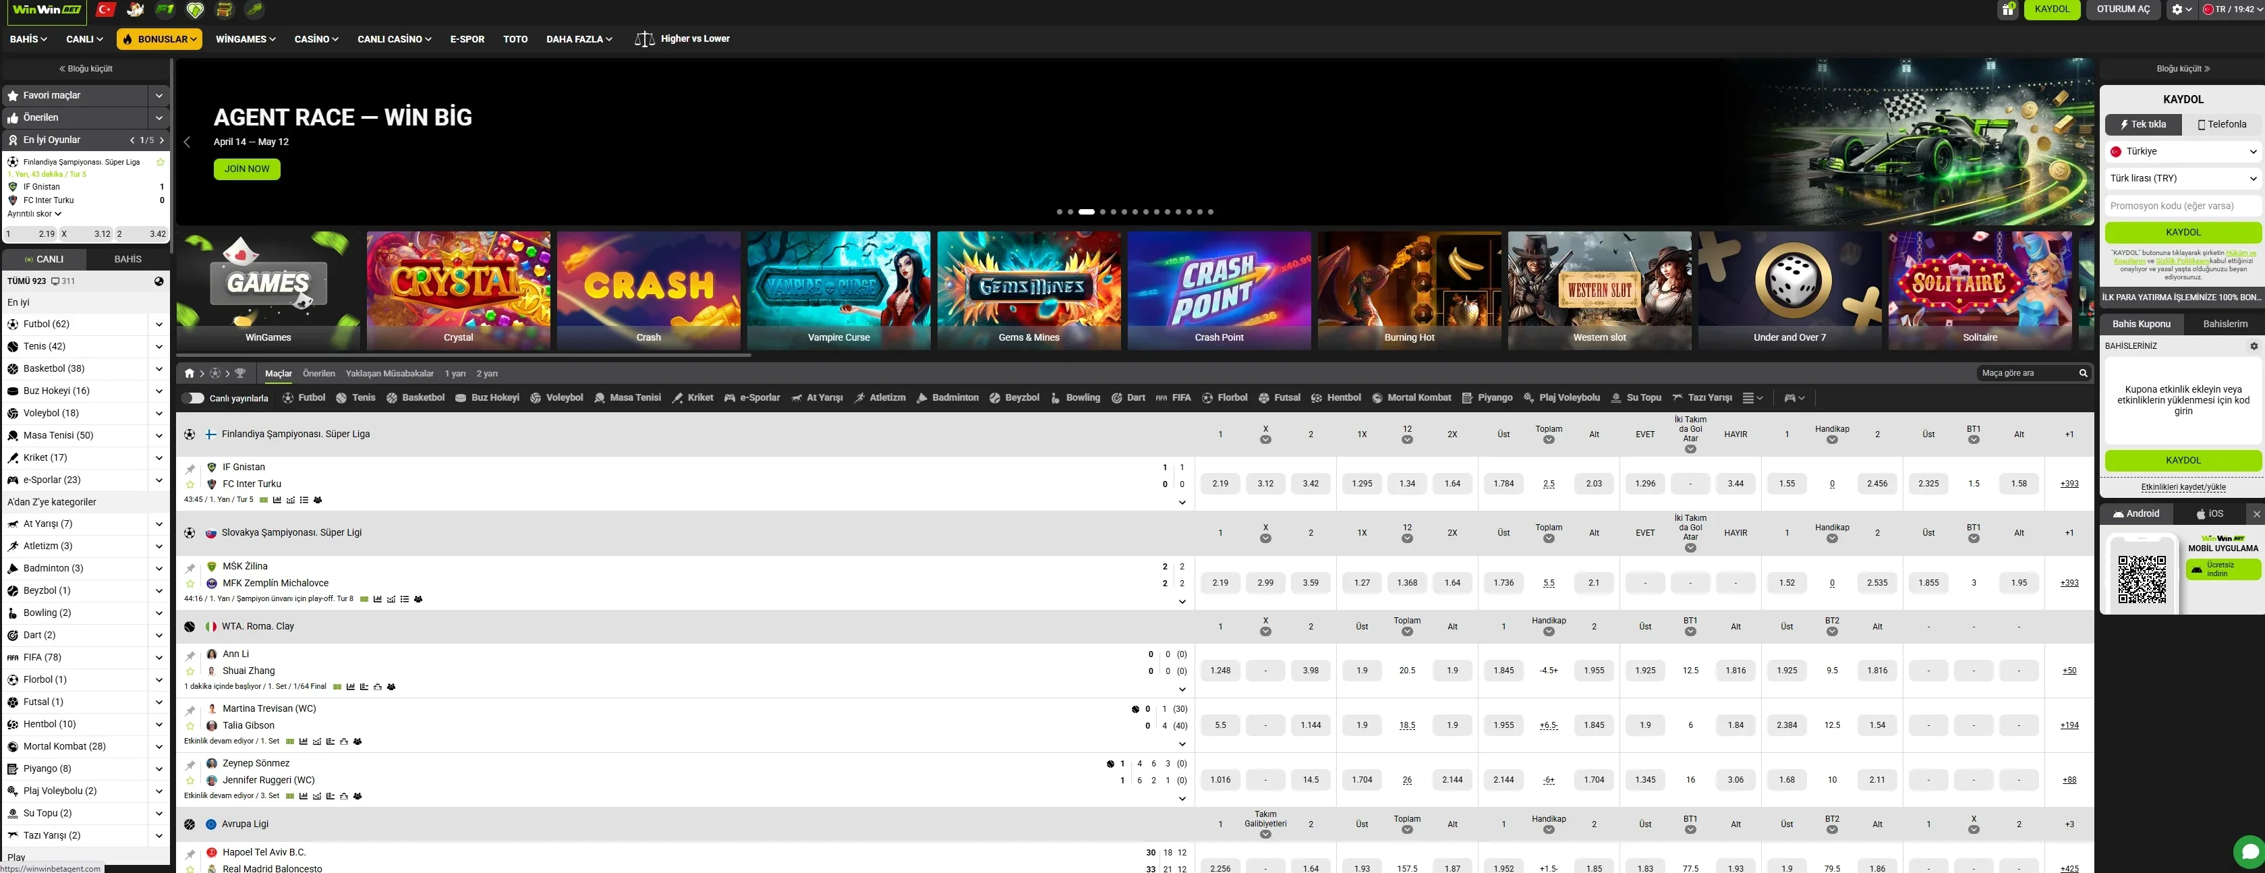Viewport: 2265px width, 873px height.
Task: Click the WinWin Bet logo
Action: 47,9
